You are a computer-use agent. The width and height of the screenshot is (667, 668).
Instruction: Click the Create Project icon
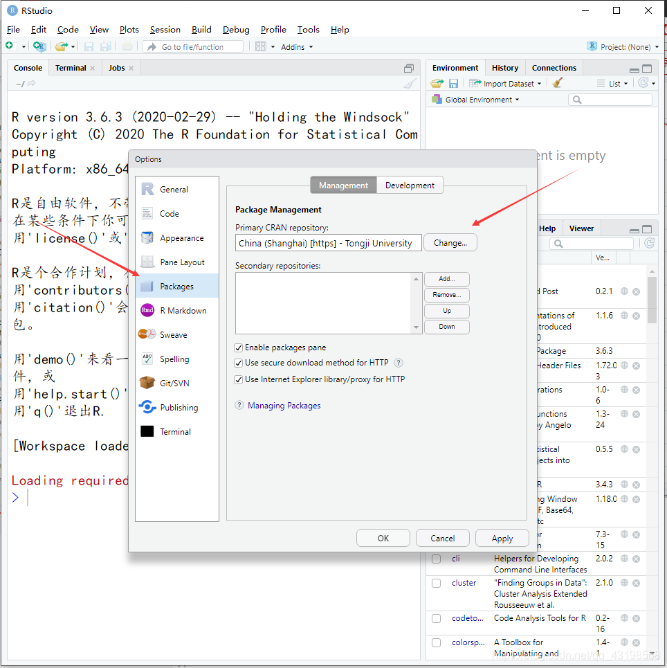pos(39,46)
